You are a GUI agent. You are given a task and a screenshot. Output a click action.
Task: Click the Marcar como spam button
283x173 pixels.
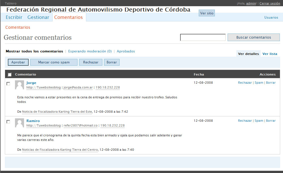tap(54, 62)
